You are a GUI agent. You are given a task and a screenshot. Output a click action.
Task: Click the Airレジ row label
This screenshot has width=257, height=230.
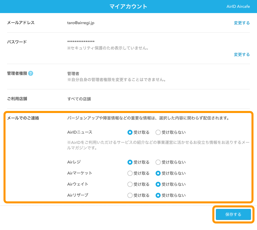pyautogui.click(x=74, y=162)
